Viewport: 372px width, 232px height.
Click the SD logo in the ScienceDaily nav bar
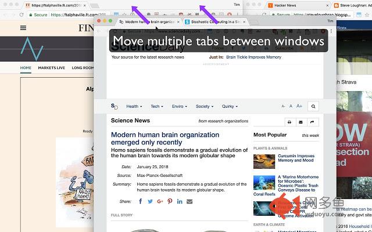[x=115, y=107]
